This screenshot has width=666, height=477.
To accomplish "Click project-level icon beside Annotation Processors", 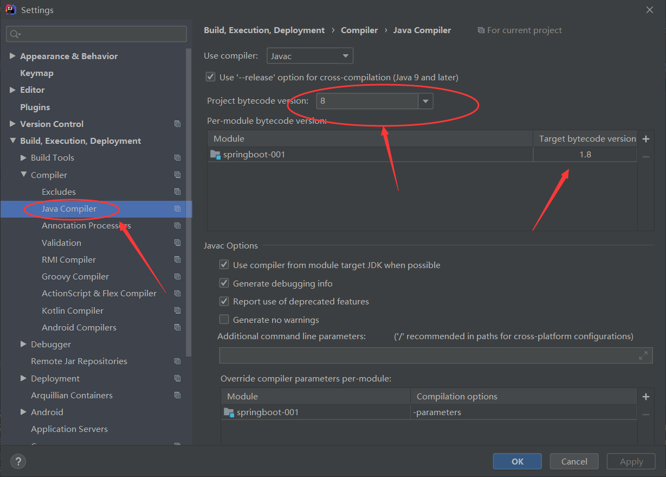I will coord(177,225).
